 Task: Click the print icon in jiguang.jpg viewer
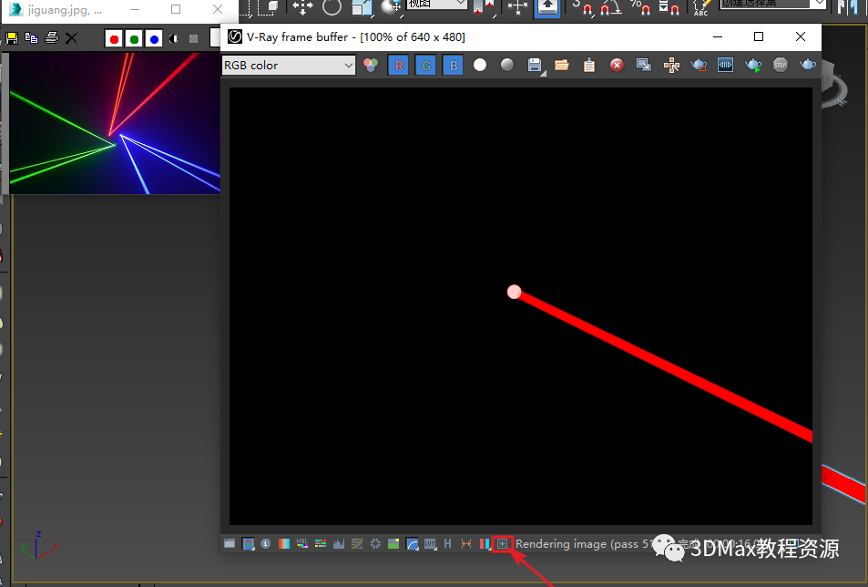(52, 38)
